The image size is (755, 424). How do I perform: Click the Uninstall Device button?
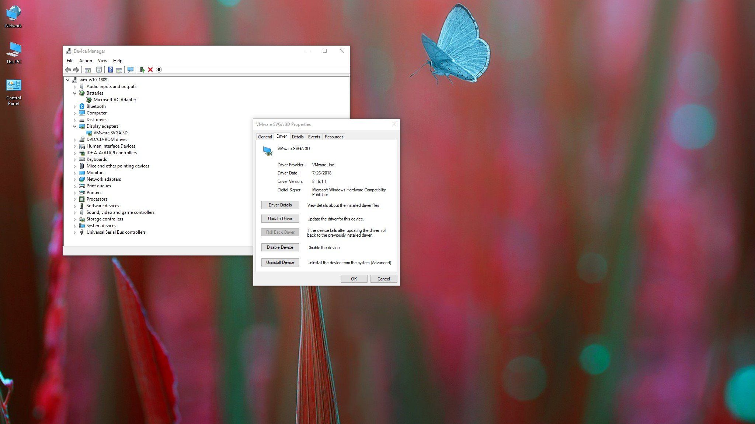pos(280,262)
